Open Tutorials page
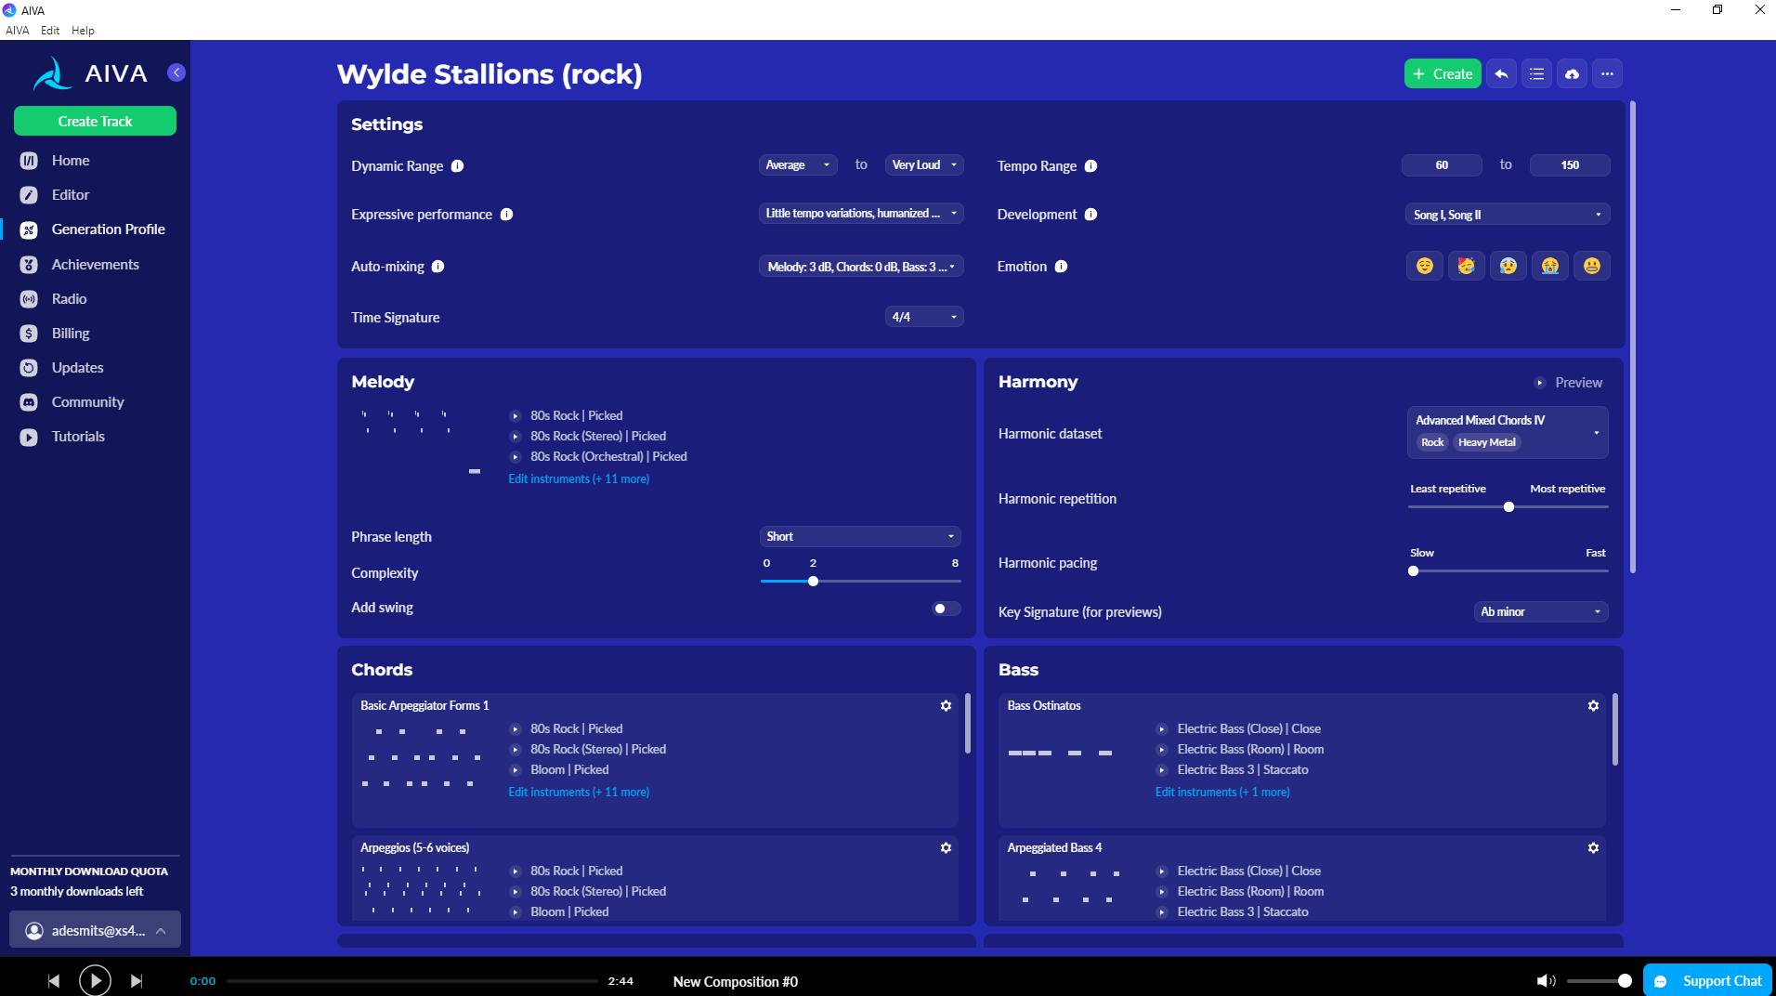1776x996 pixels. (x=78, y=437)
